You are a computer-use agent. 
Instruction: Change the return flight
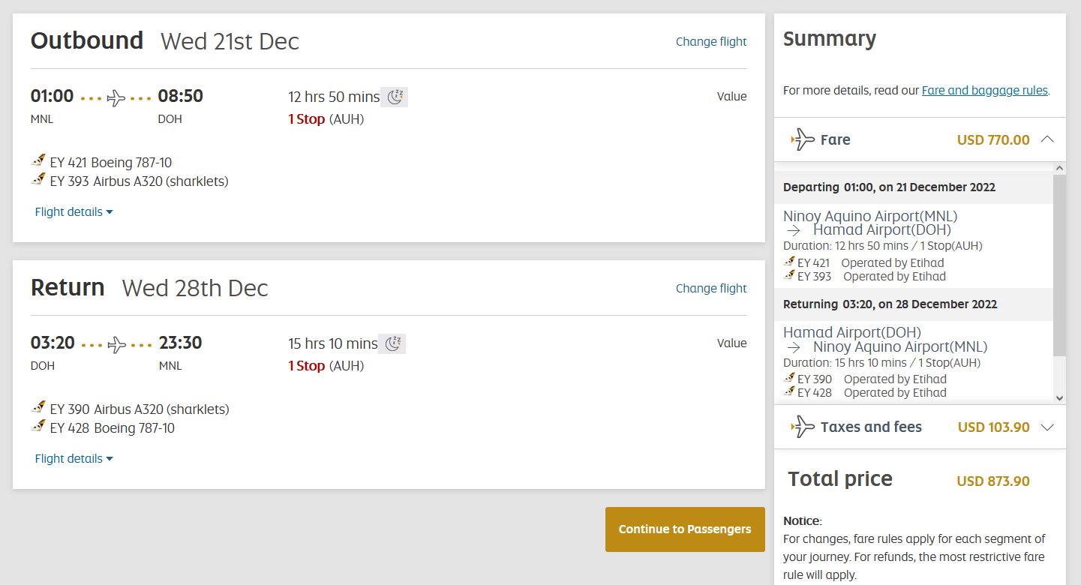point(711,289)
